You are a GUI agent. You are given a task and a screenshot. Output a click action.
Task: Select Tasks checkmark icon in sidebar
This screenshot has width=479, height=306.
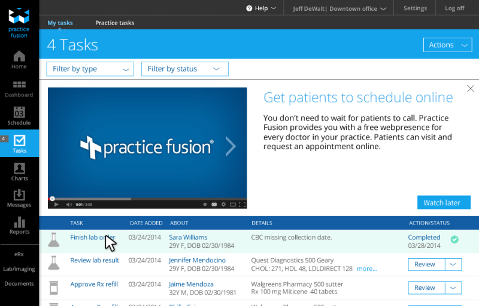20,141
